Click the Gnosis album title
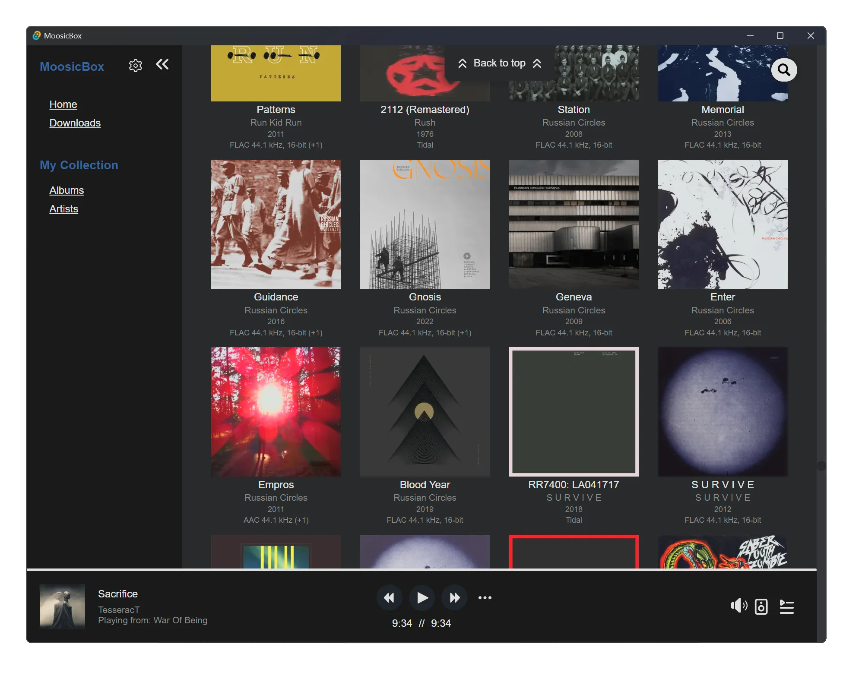 tap(425, 297)
